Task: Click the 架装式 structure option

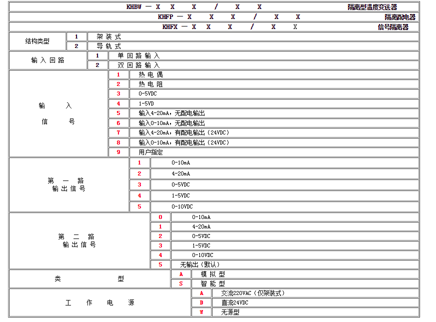Action: point(108,36)
